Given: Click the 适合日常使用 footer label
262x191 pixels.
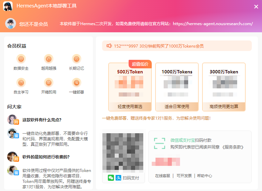Looking at the screenshot, I should [x=177, y=106].
